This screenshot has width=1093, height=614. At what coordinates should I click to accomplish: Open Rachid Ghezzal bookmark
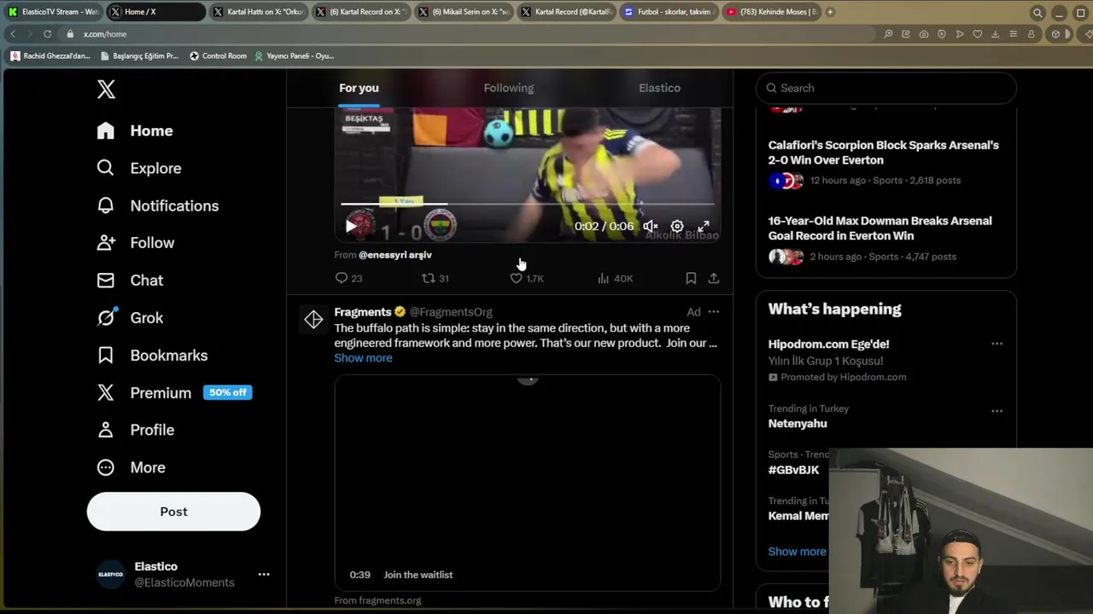point(50,56)
